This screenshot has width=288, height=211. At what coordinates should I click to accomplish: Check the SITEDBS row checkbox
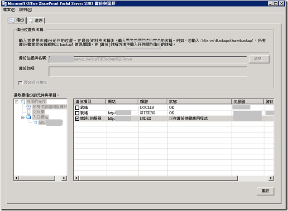(x=77, y=113)
